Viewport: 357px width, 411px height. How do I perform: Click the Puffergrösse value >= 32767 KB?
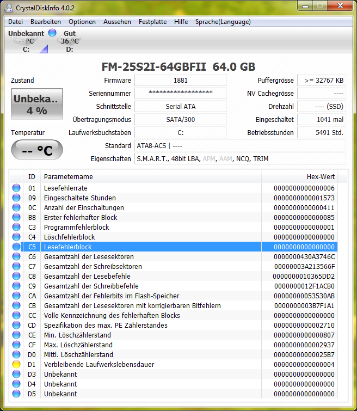point(322,80)
